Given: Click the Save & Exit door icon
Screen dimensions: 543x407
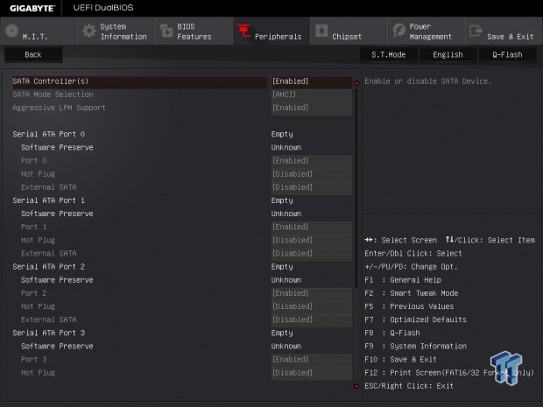Looking at the screenshot, I should (x=476, y=31).
